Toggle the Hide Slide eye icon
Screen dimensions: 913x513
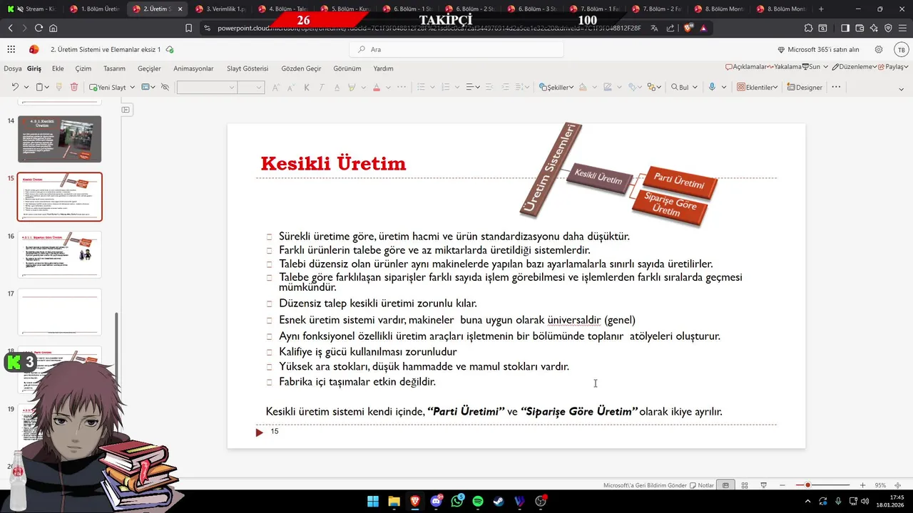165,87
